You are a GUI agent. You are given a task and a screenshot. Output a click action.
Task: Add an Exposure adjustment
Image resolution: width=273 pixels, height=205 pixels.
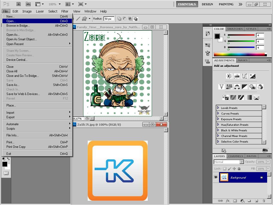(x=252, y=76)
